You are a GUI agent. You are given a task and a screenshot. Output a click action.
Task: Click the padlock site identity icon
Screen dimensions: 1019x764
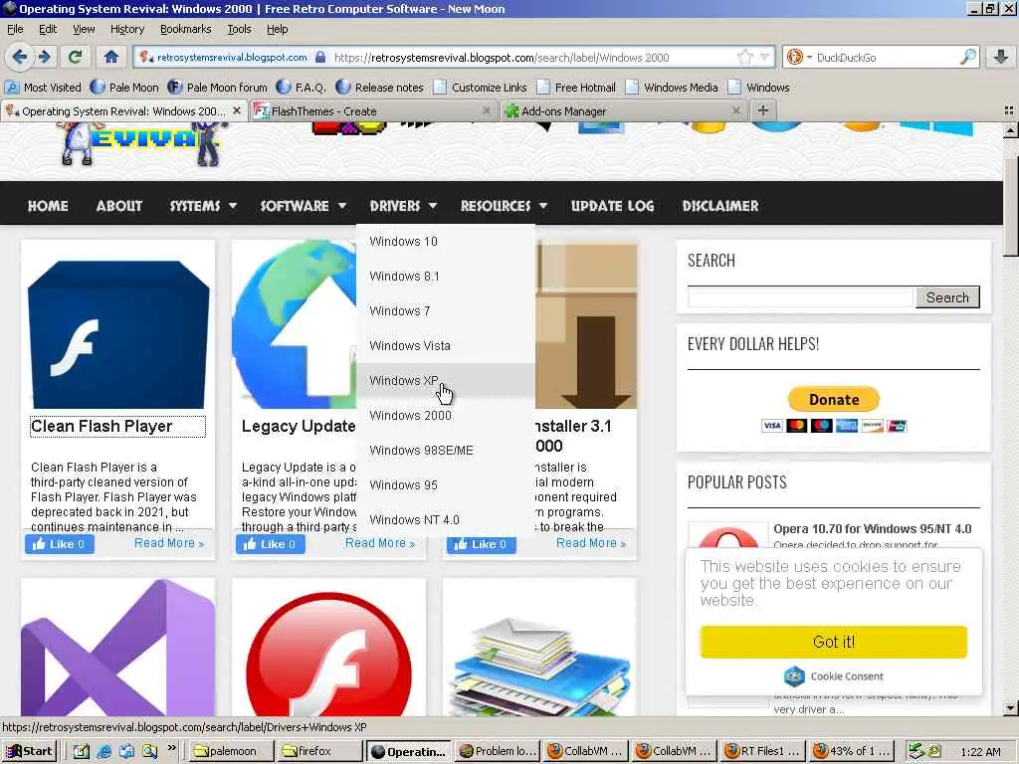coord(320,57)
